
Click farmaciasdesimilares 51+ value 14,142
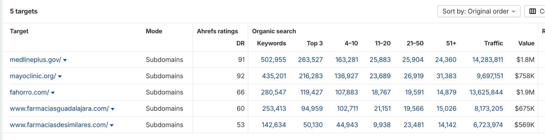(447, 125)
